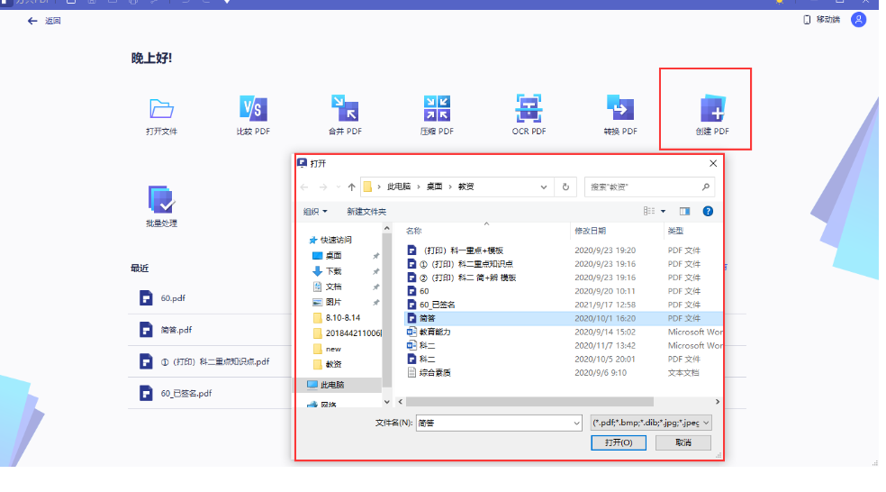This screenshot has width=886, height=492.
Task: Change view mode icon
Action: point(648,211)
